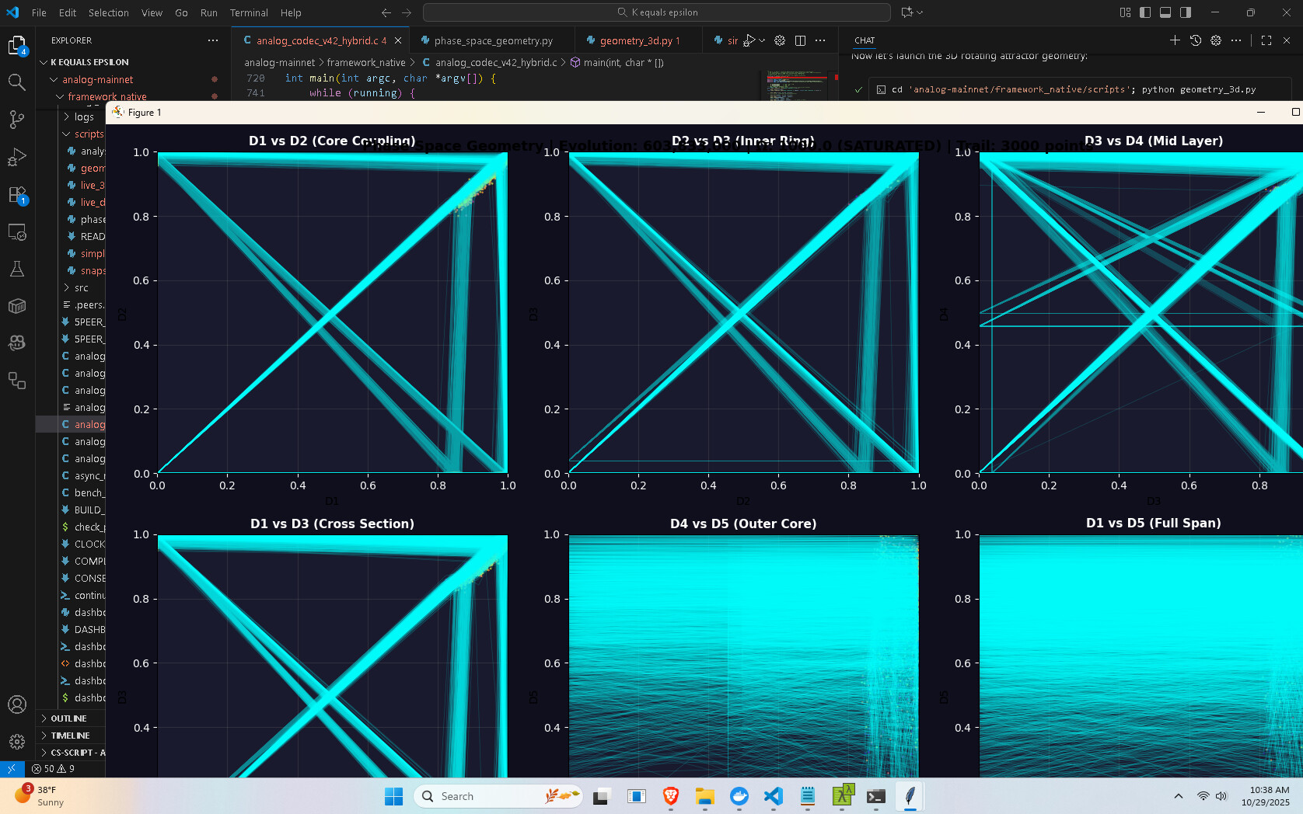Click the split editor right icon
This screenshot has width=1303, height=814.
800,40
